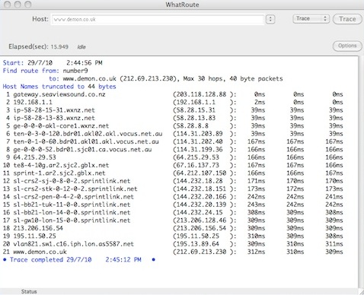Open the host history stepper arrows
Screen dimensions: 364x295
click(270, 19)
